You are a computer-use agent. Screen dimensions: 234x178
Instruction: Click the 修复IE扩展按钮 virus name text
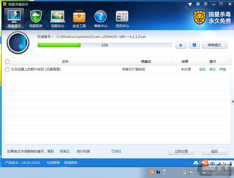click(x=133, y=69)
